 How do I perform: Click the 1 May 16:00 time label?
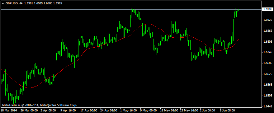129,111
